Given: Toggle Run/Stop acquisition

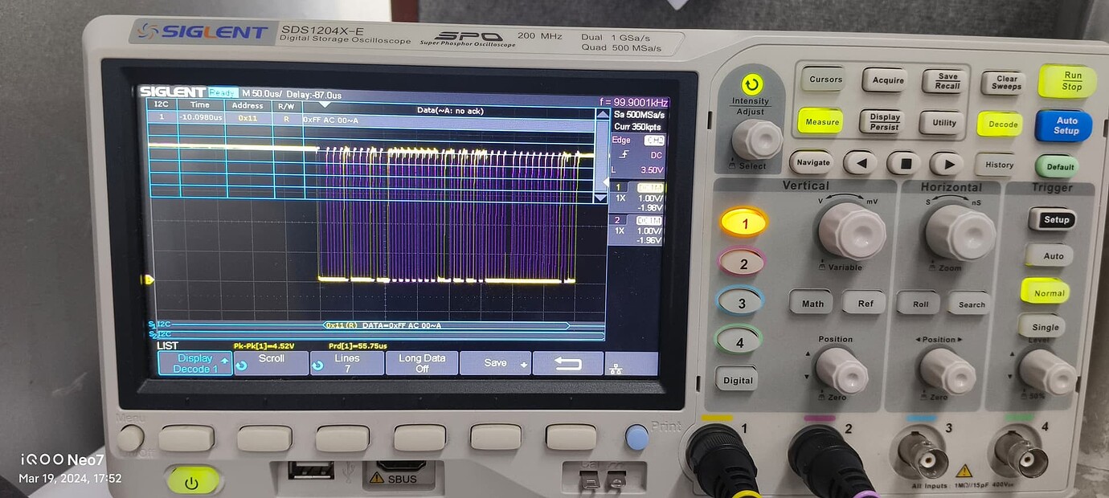Looking at the screenshot, I should (x=1066, y=82).
